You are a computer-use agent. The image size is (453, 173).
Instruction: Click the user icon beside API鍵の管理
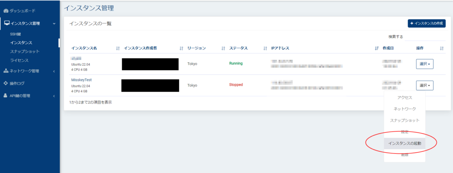tap(5, 96)
